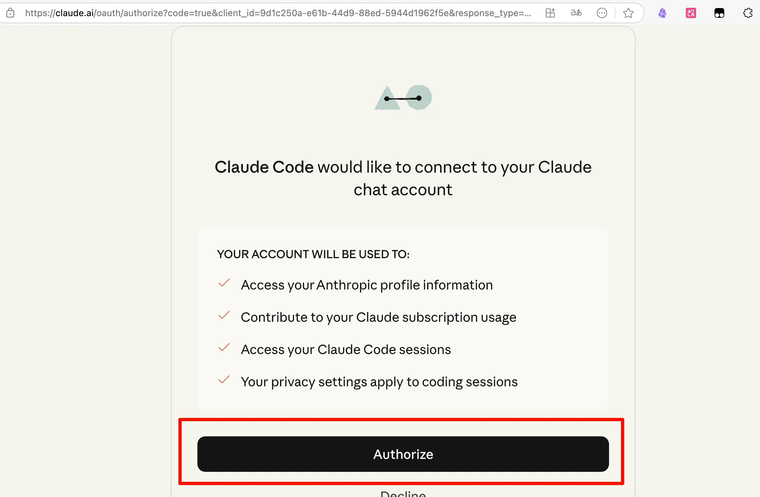Click 'Your privacy settings apply to coding sessions'

(x=379, y=382)
